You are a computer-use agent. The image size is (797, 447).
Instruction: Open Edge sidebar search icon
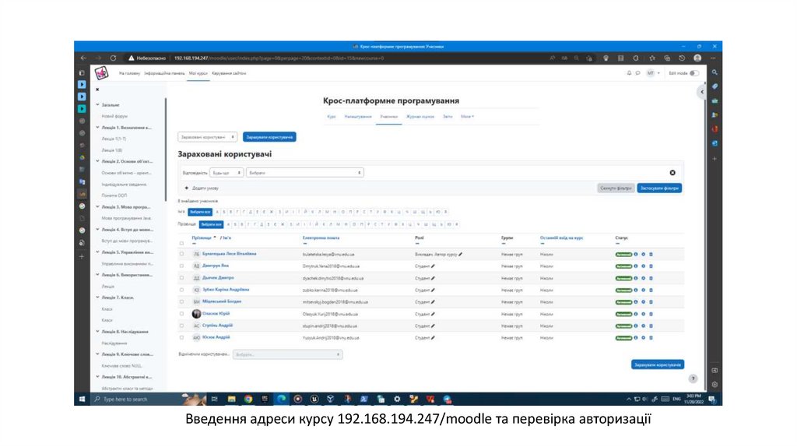[714, 72]
